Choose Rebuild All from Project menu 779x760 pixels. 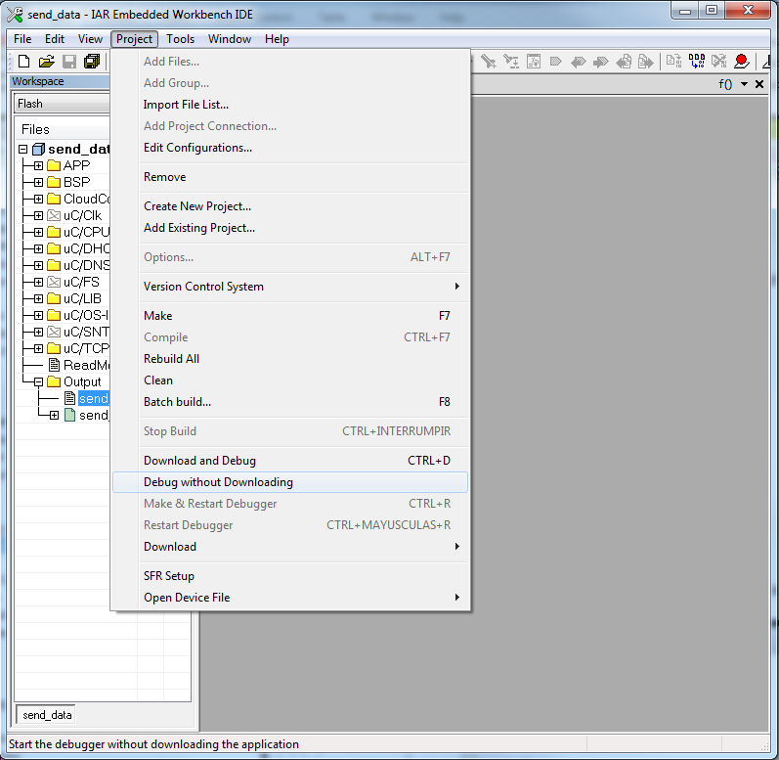(171, 359)
